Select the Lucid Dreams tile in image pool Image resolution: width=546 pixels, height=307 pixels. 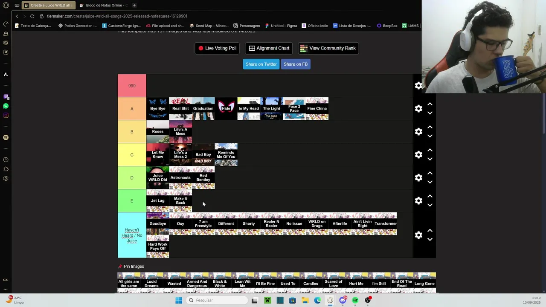tap(151, 283)
